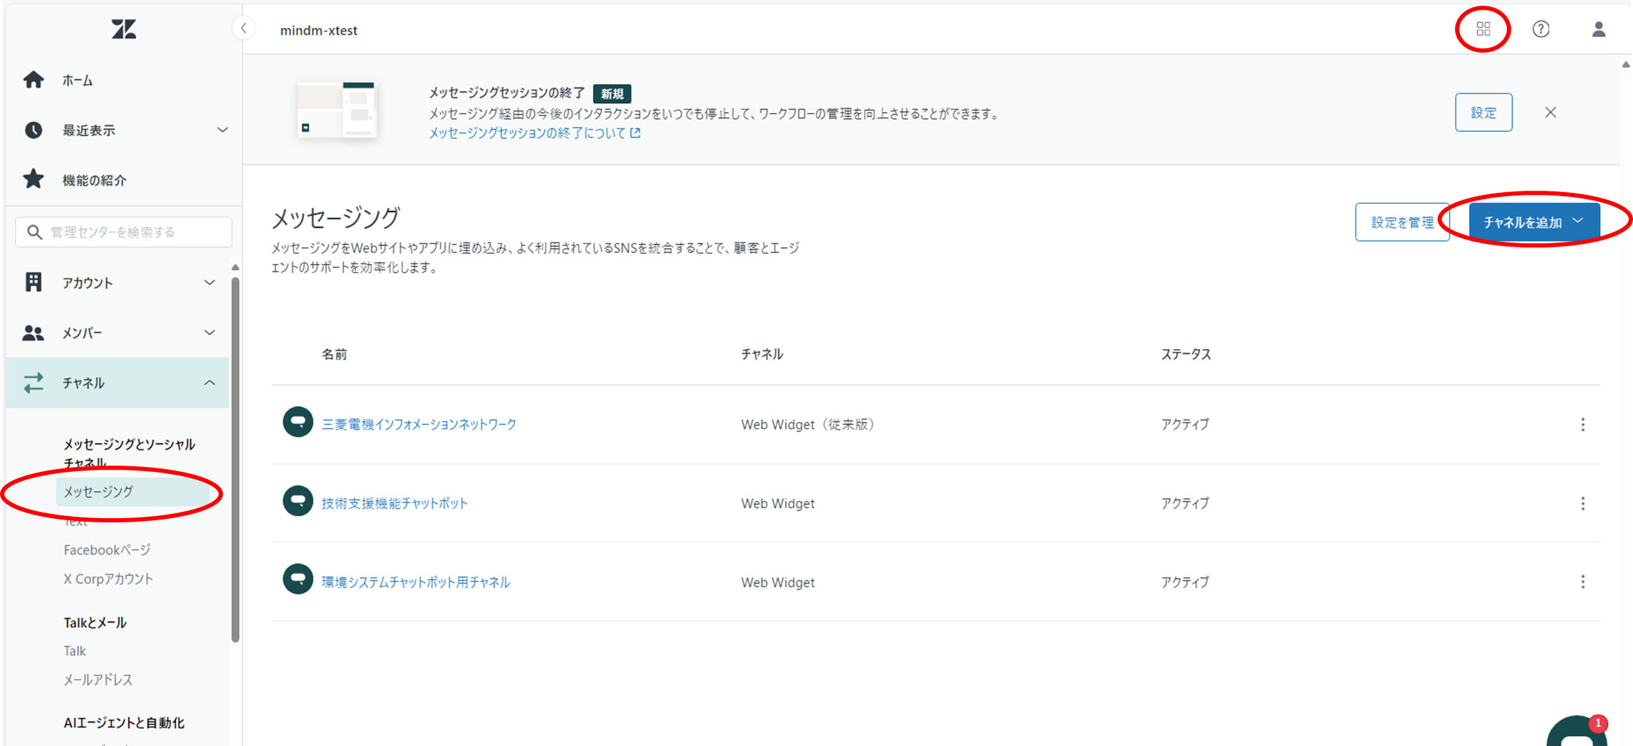Open options menu for 技術支援機能チャットボット row
The width and height of the screenshot is (1633, 746).
pyautogui.click(x=1583, y=503)
